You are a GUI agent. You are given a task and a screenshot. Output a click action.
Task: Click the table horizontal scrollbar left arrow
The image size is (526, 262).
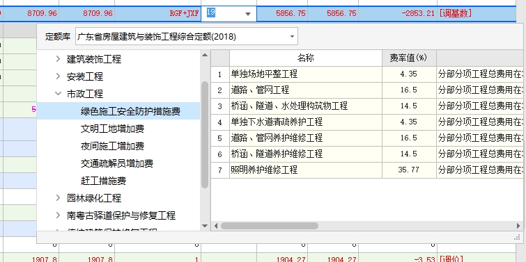[x=216, y=226]
